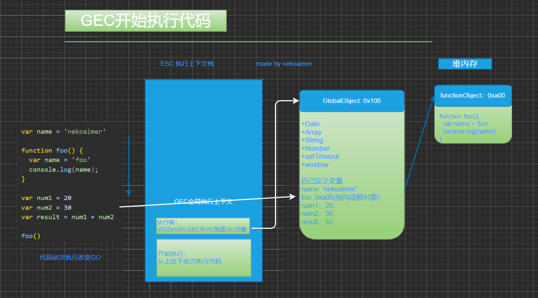Viewport: 538px width, 298px height.
Task: Click the dark JavaScript code snippet image
Action: (x=68, y=183)
